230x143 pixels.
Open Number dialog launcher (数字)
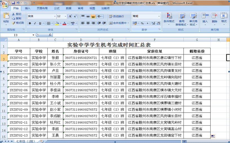pos(160,29)
